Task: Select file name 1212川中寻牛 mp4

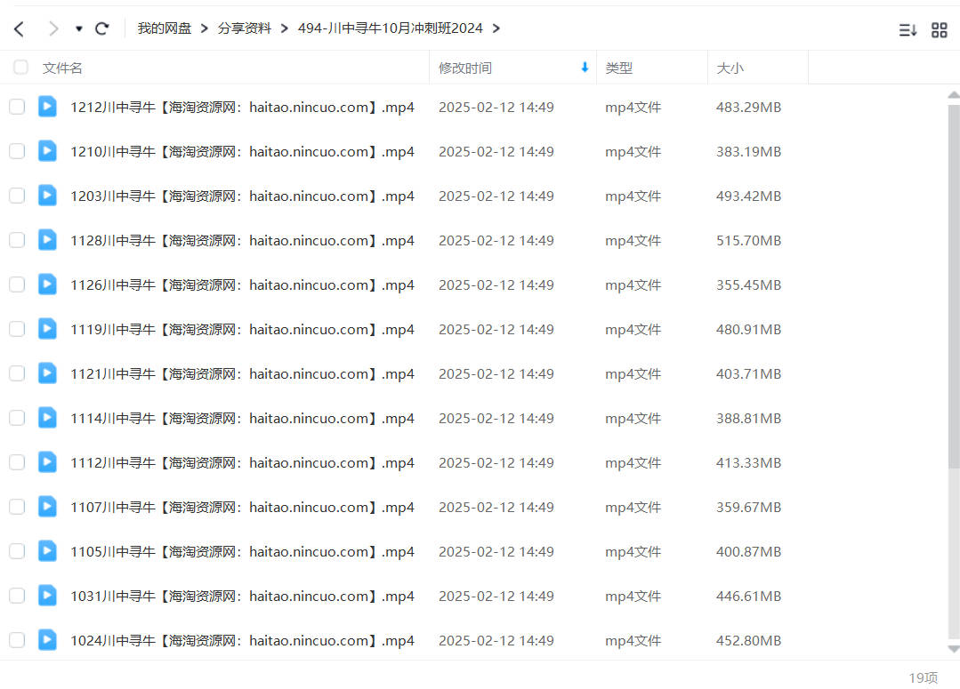Action: tap(243, 107)
